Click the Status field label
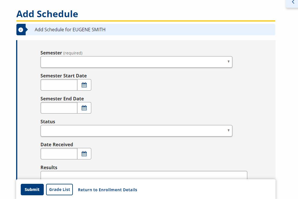Viewport: 298px width, 199px height. click(48, 122)
